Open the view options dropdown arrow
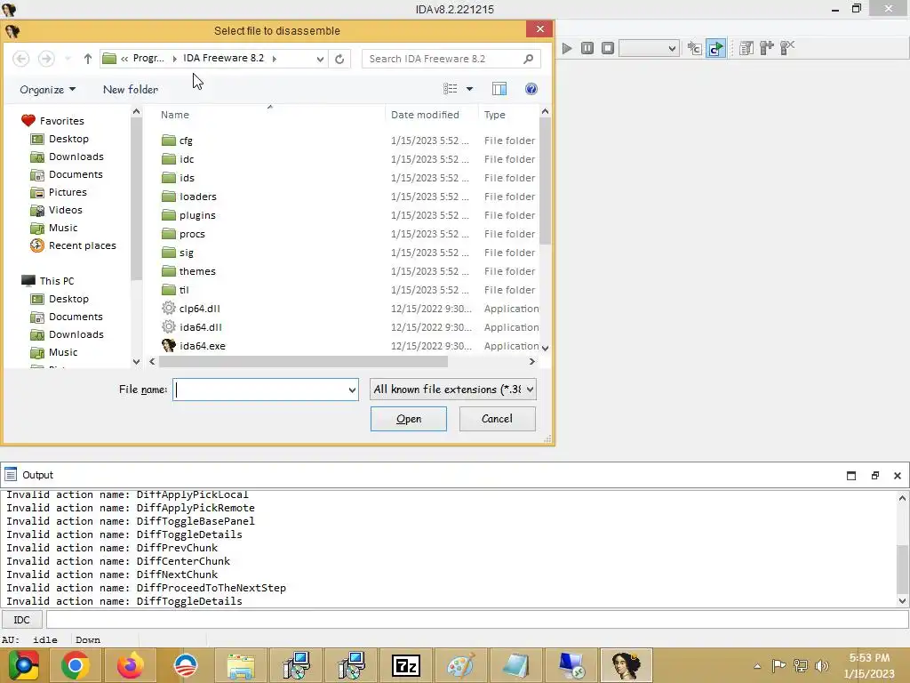The width and height of the screenshot is (910, 683). coord(469,89)
